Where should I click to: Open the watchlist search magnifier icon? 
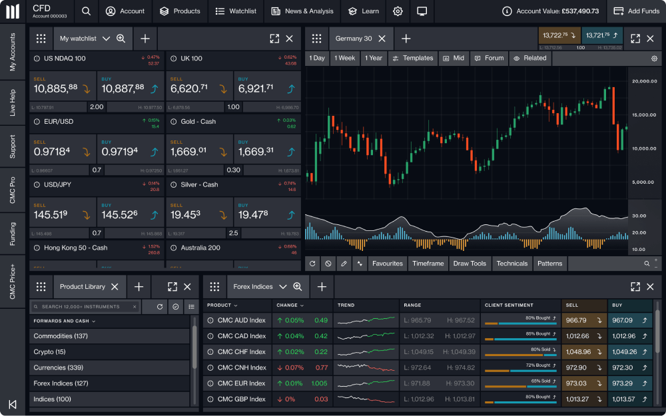point(120,39)
